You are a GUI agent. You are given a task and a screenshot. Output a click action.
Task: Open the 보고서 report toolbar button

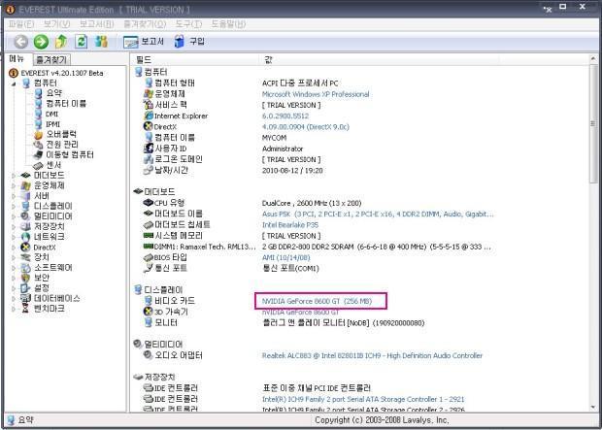[x=143, y=42]
